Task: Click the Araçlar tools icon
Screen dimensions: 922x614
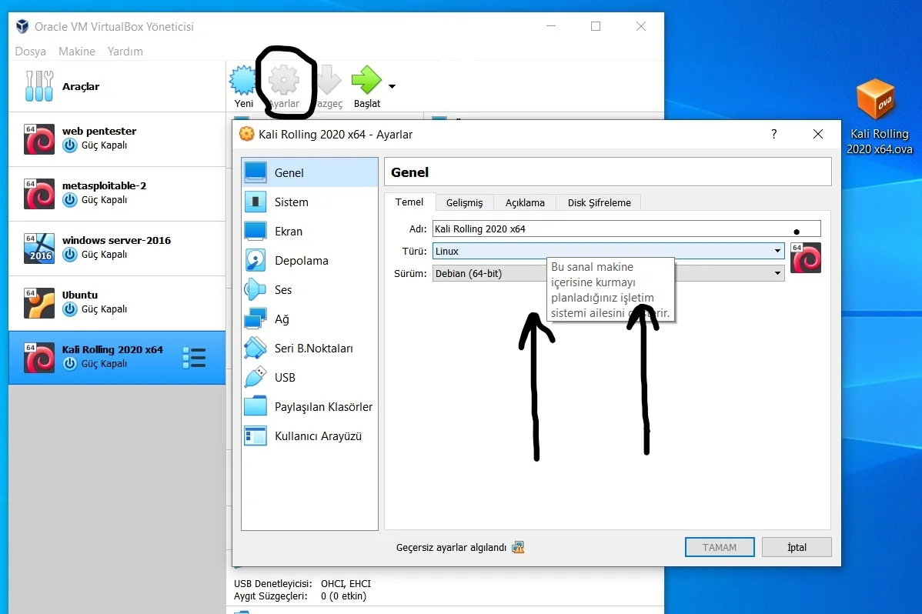Action: pos(39,86)
